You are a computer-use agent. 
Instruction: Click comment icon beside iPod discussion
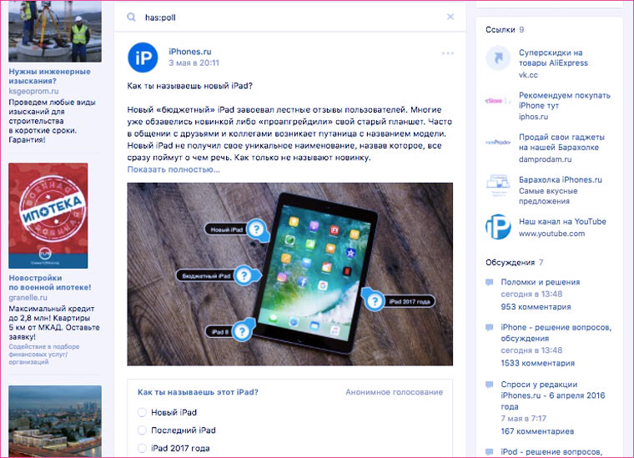coord(489,452)
